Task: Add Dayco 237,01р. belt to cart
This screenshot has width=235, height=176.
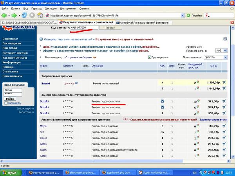Action: coord(224,138)
